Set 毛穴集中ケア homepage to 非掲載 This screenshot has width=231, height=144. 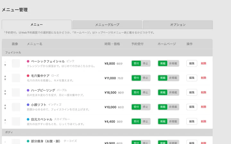click(x=173, y=78)
